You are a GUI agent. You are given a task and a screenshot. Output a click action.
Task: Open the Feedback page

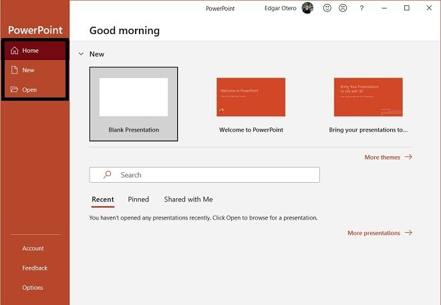tap(35, 268)
